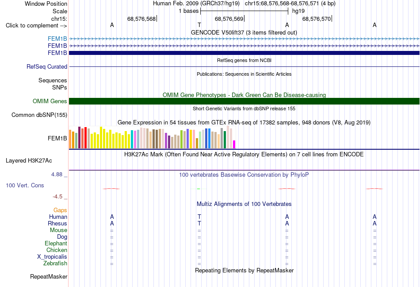420x287 pixels.
Task: Click the 68,576,569 ruler coordinate
Action: (229, 19)
